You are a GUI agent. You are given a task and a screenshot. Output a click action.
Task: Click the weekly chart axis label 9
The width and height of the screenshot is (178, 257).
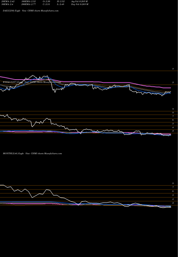pyautogui.click(x=173, y=109)
